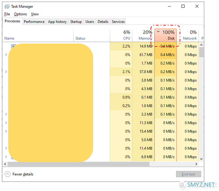Select the 4.5 MB memory cell
This screenshot has height=191, width=219.
[143, 89]
